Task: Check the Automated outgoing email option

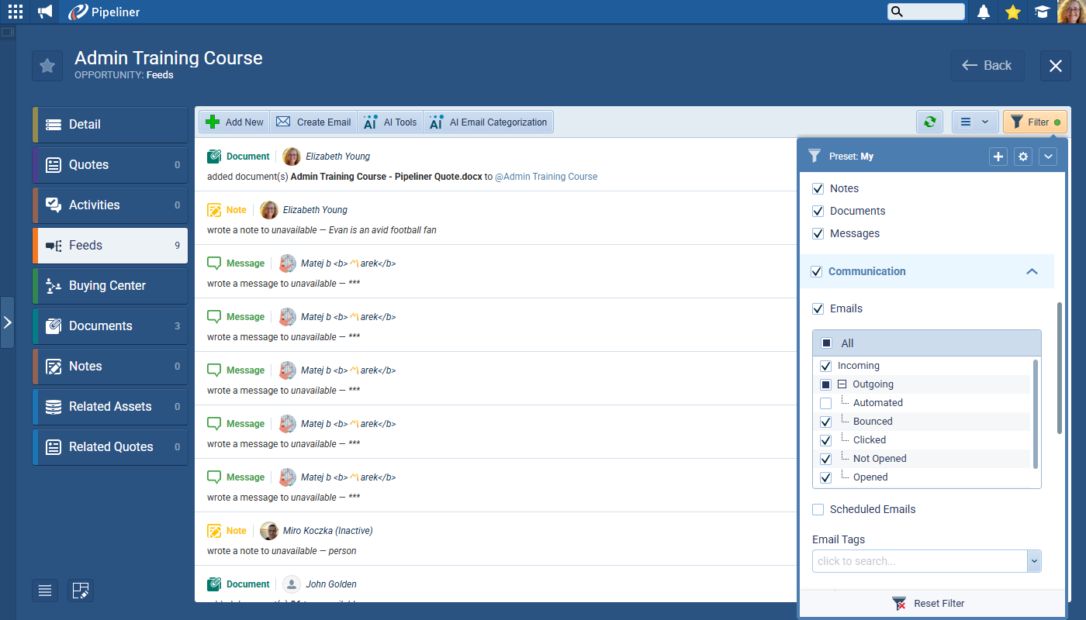Action: (825, 403)
